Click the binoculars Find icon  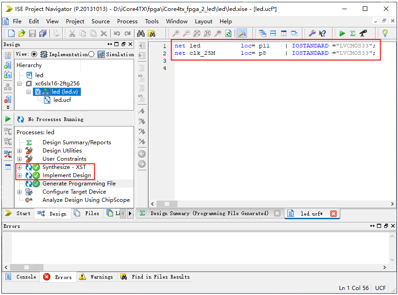141,33
